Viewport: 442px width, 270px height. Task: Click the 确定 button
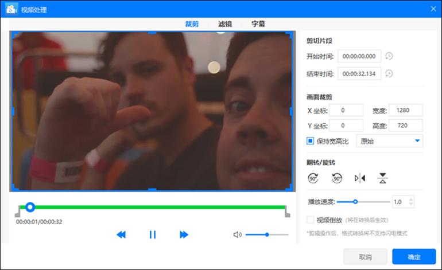pyautogui.click(x=414, y=256)
